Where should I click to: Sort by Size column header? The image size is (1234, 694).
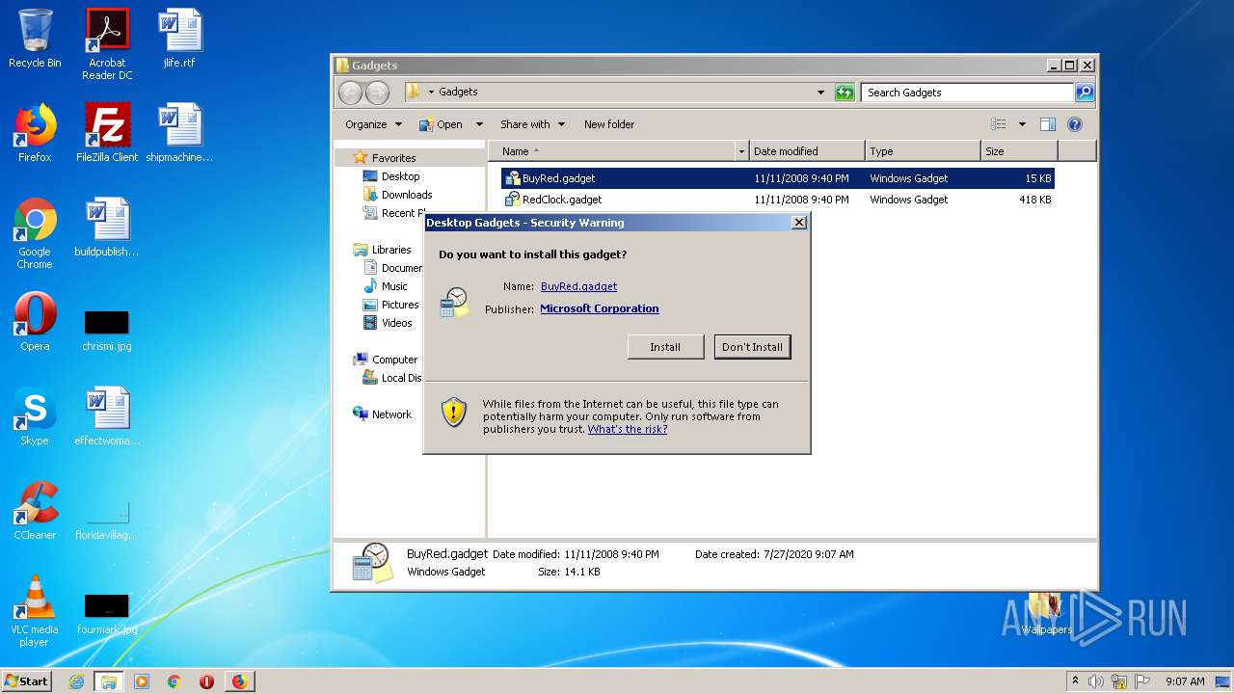1019,151
